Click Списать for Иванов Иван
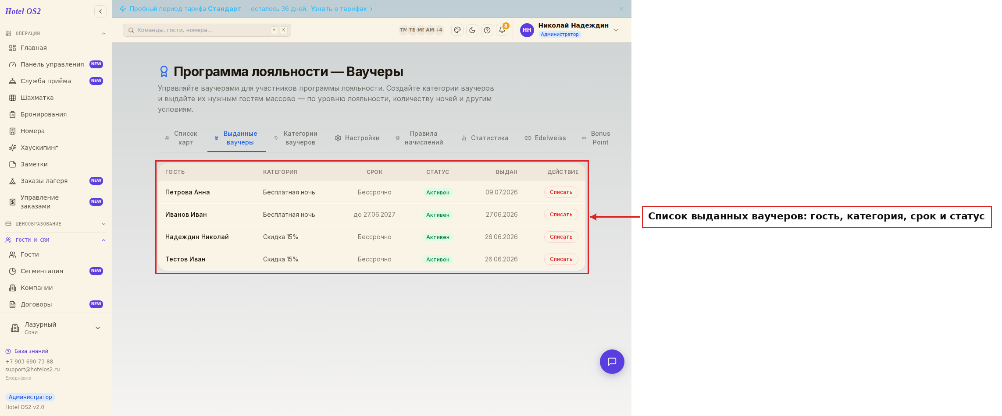 click(x=561, y=215)
